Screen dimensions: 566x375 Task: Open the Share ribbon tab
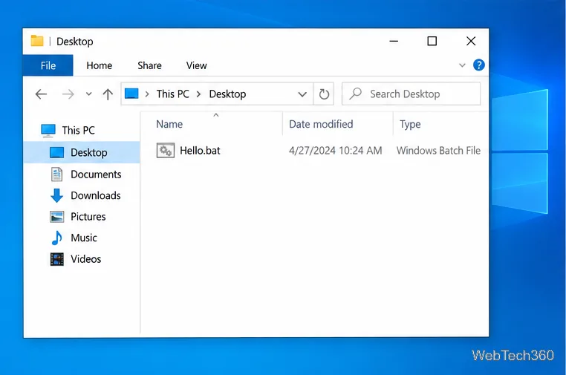tap(149, 65)
